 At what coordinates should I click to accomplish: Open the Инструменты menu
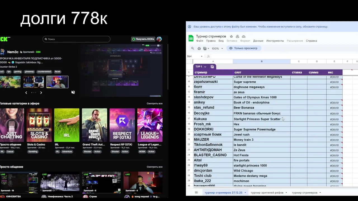275,41
